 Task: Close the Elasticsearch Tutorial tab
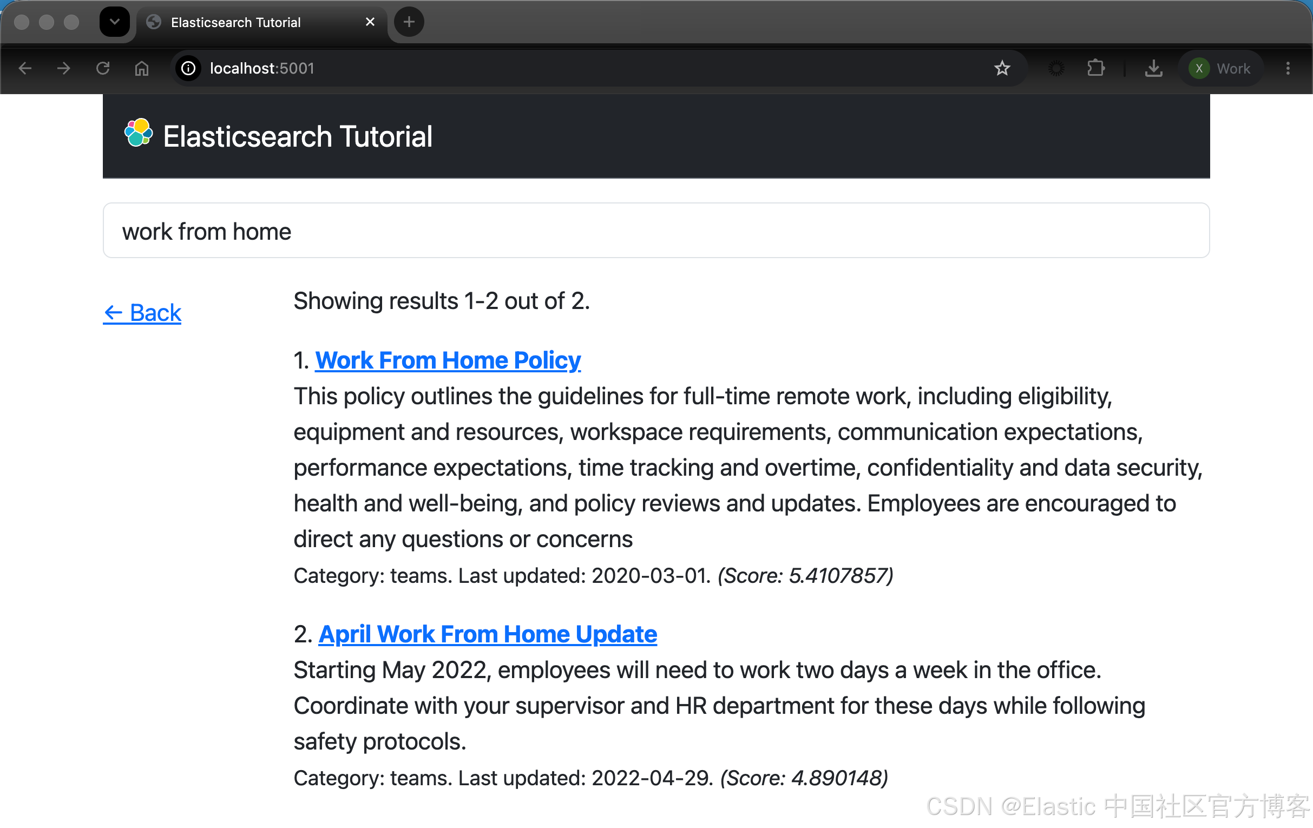point(370,22)
